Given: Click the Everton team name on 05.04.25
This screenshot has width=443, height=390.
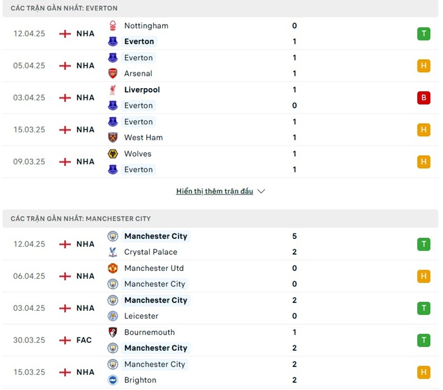Looking at the screenshot, I should [x=138, y=58].
